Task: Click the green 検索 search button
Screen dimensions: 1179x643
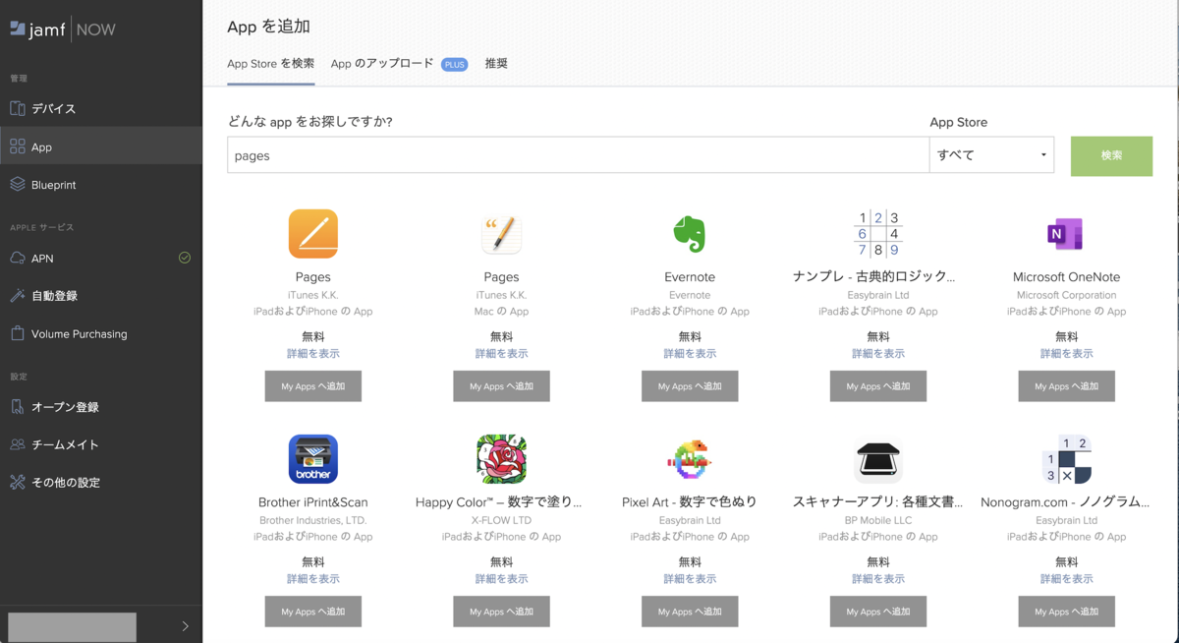Action: click(1111, 155)
